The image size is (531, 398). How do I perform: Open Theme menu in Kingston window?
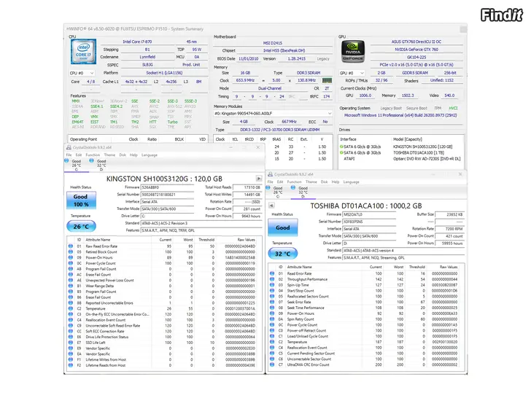point(109,155)
